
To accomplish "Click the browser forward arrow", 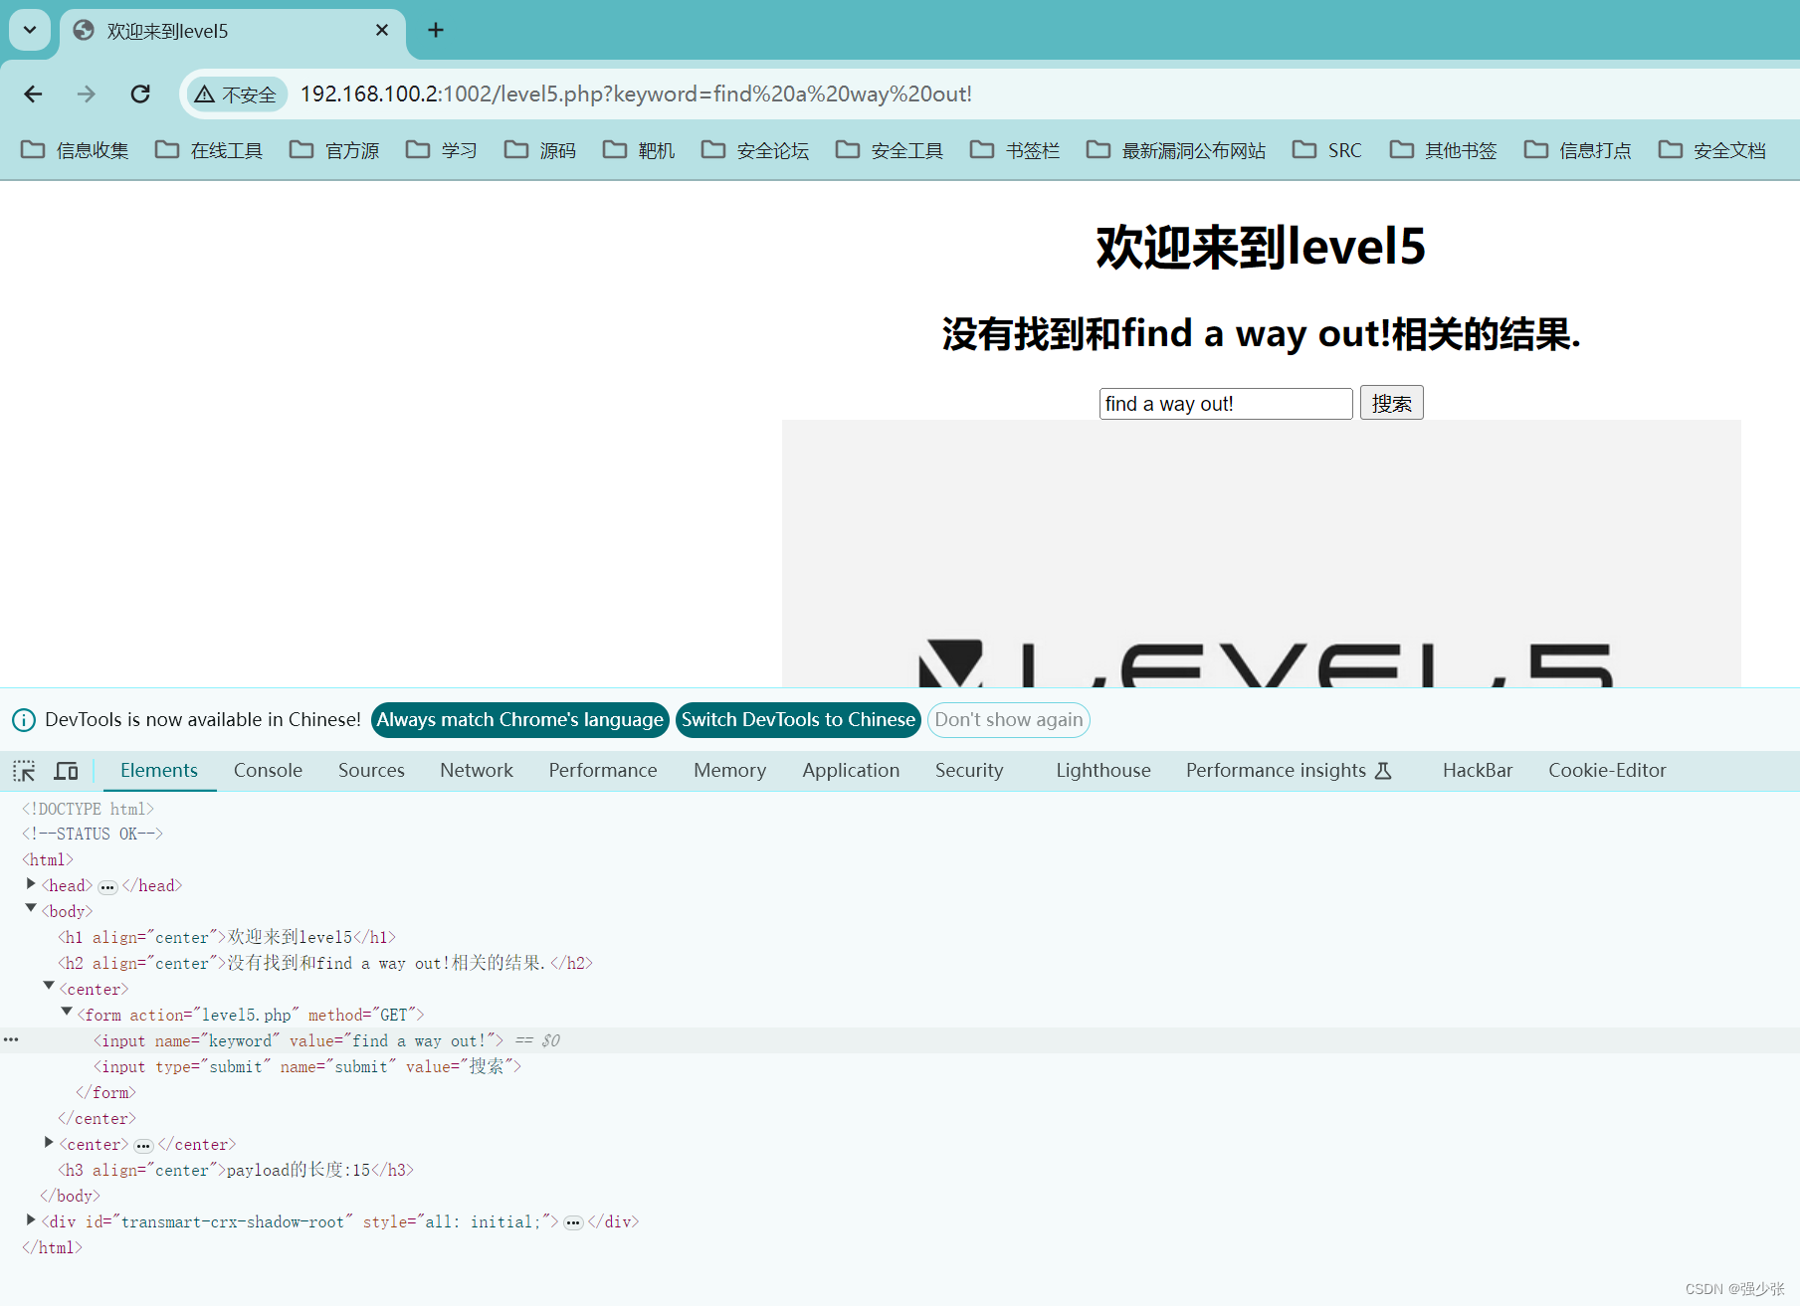I will (87, 93).
